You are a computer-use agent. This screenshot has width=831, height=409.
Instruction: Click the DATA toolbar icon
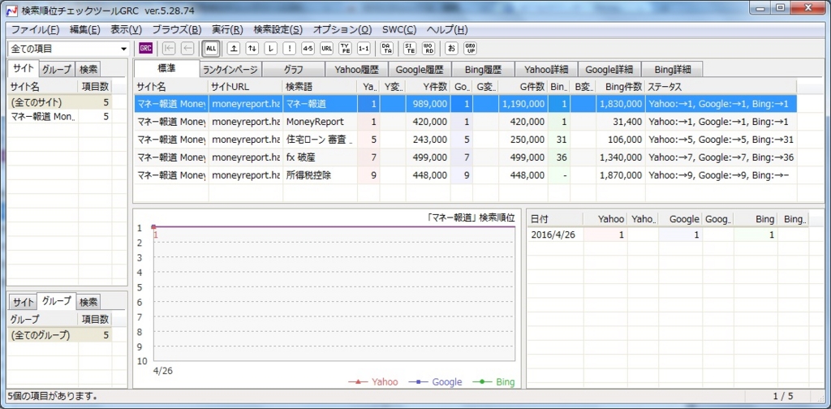point(387,49)
